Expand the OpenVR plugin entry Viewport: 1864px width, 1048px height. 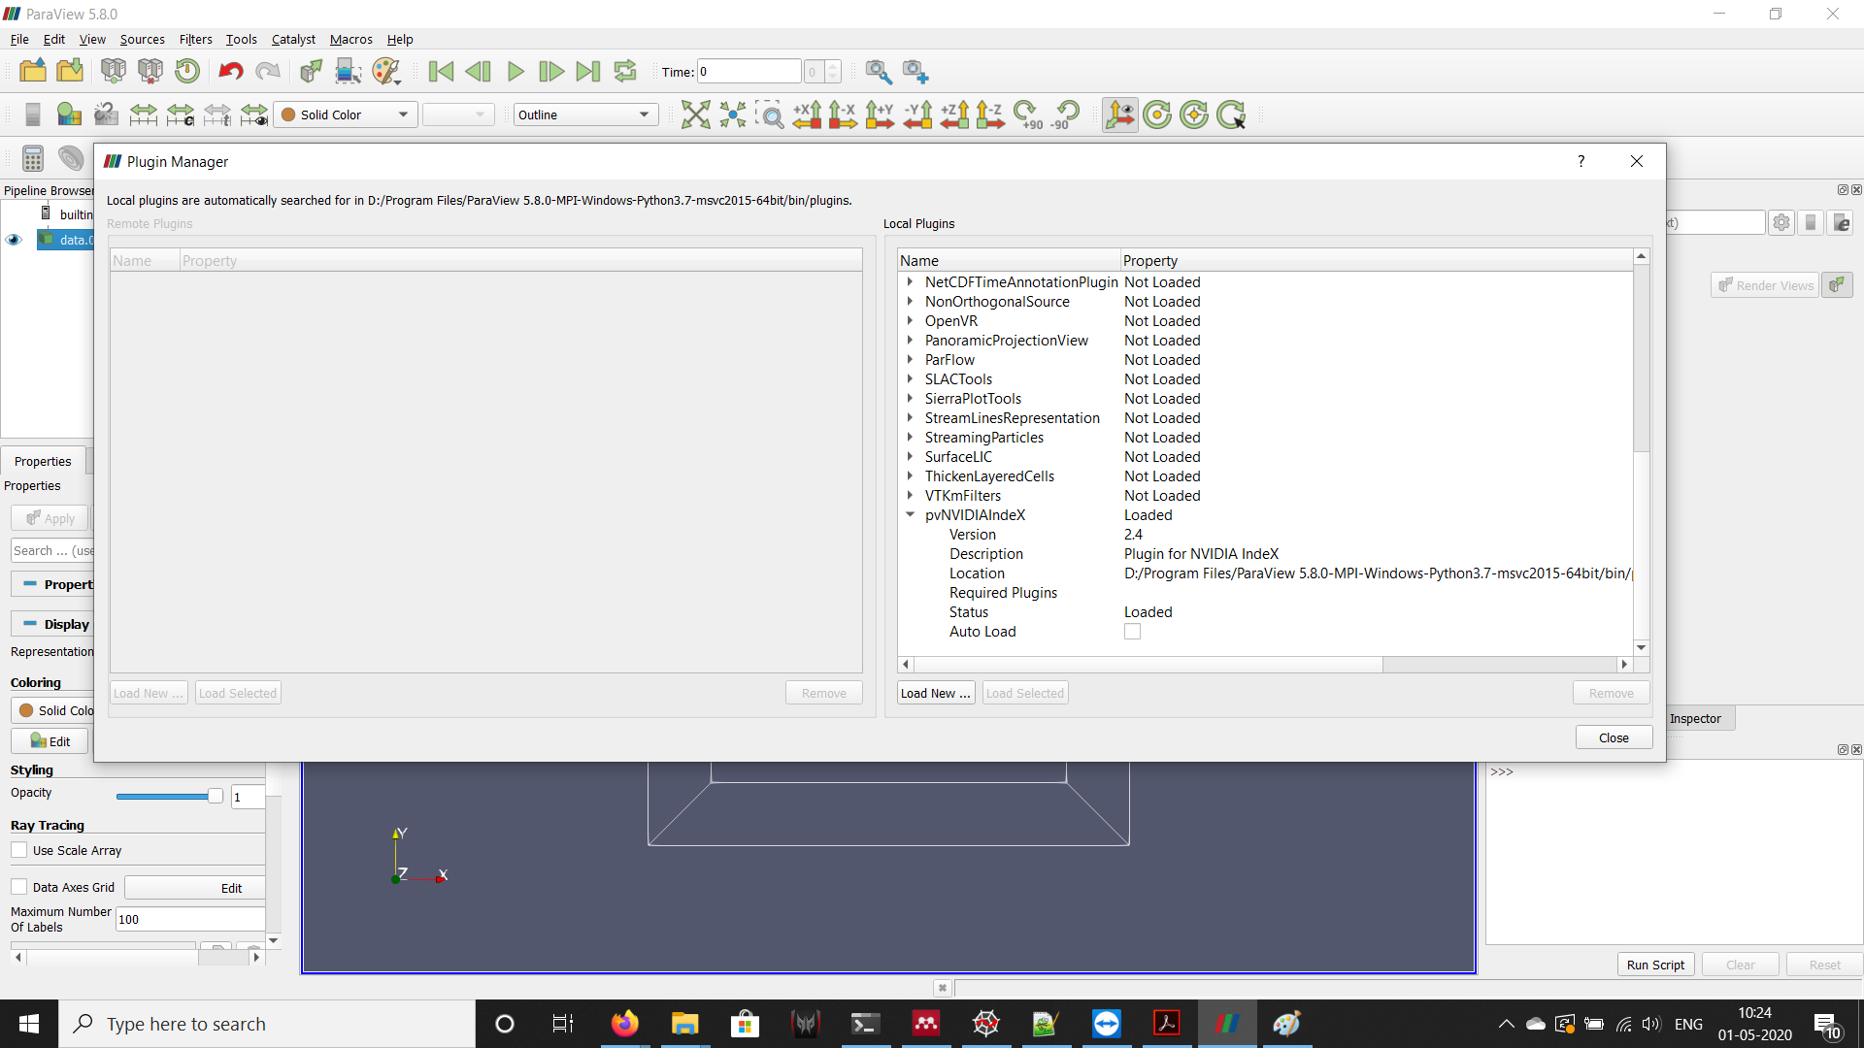910,321
